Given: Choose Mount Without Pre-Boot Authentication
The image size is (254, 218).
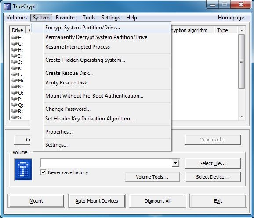Looking at the screenshot, I should pyautogui.click(x=101, y=96).
